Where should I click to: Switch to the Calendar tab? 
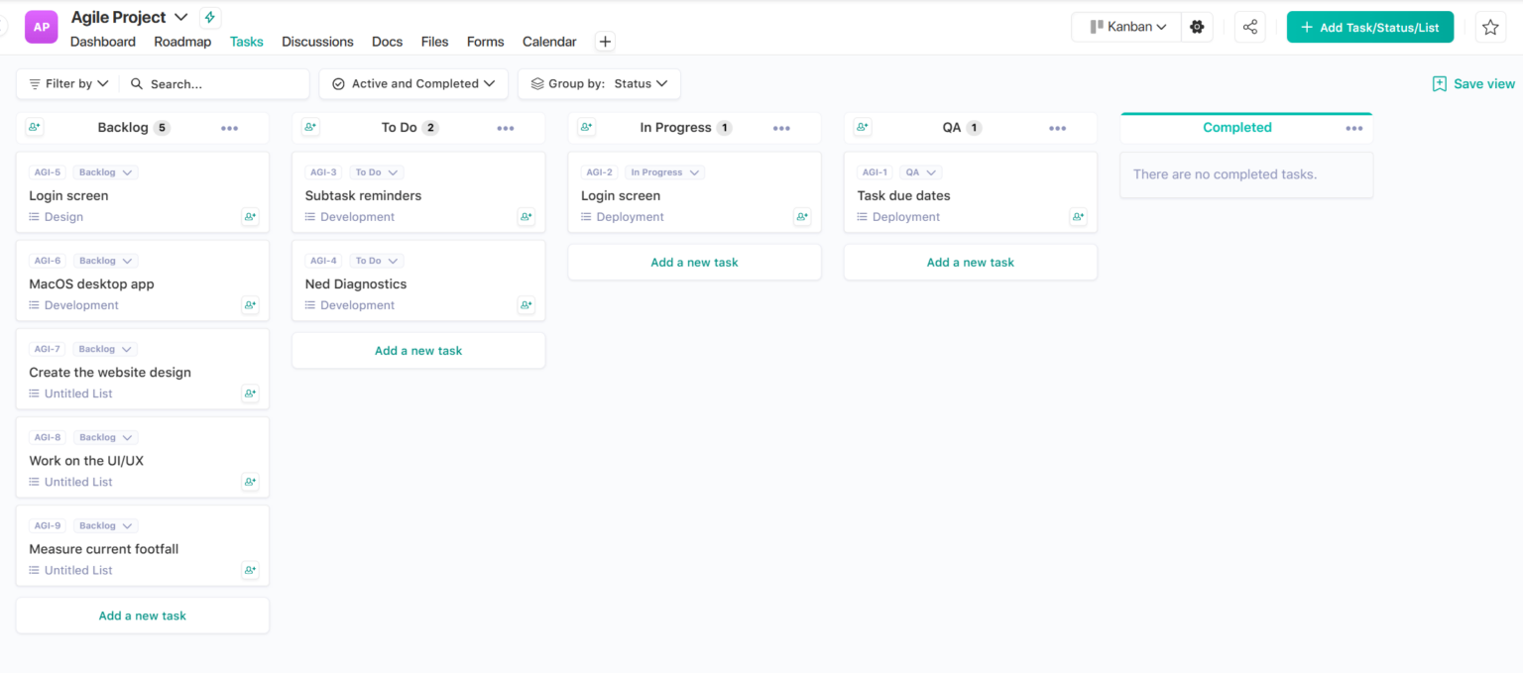(548, 42)
